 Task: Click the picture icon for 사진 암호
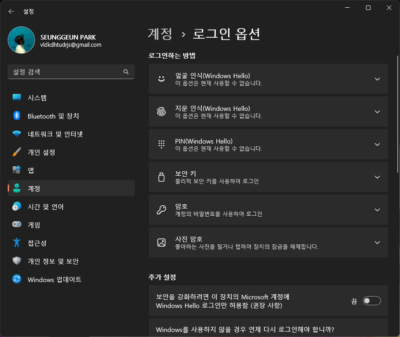pos(161,243)
